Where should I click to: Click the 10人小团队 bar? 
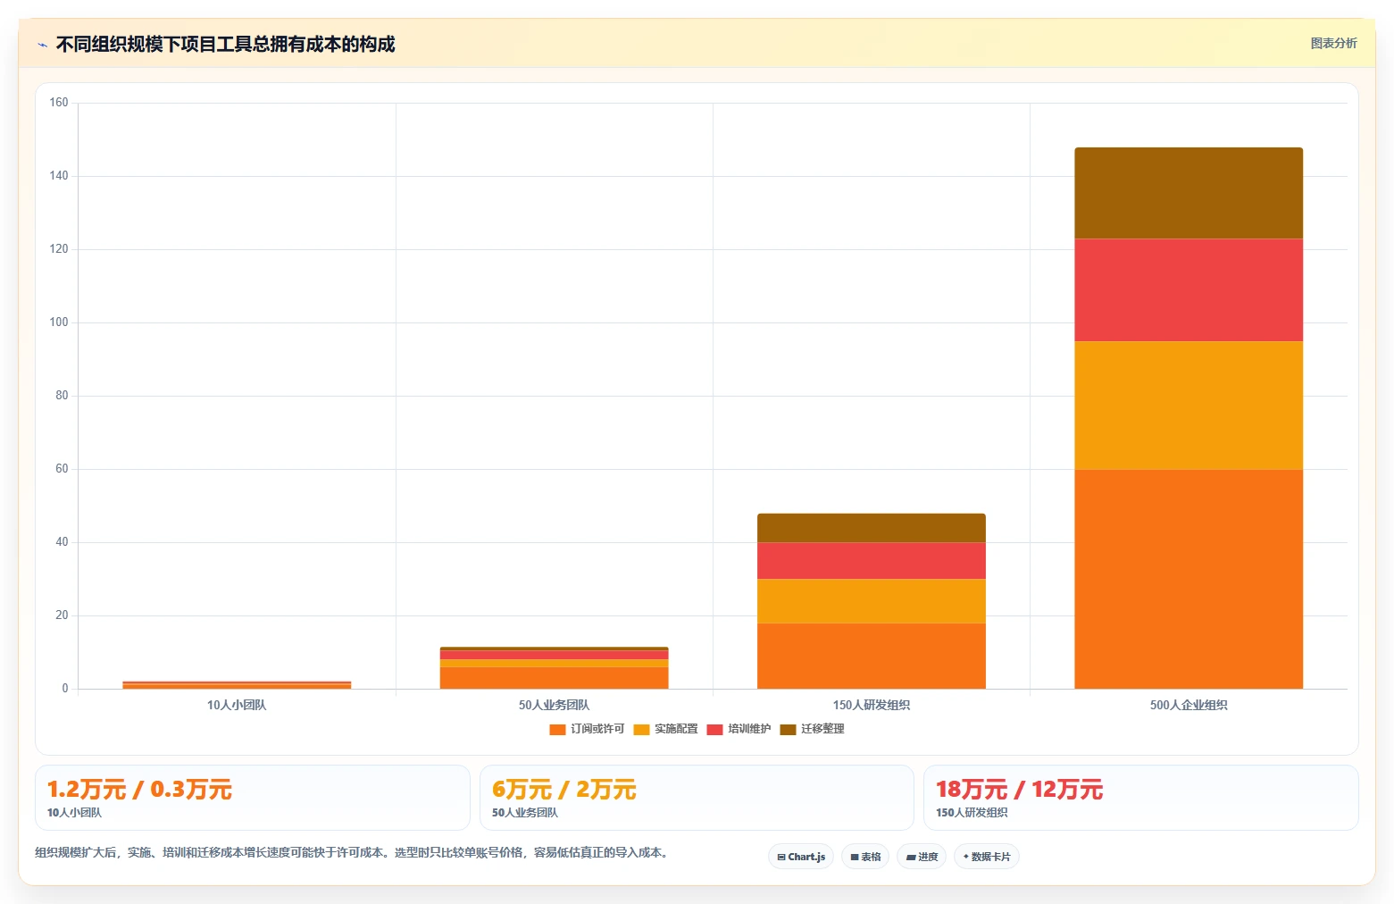[237, 685]
